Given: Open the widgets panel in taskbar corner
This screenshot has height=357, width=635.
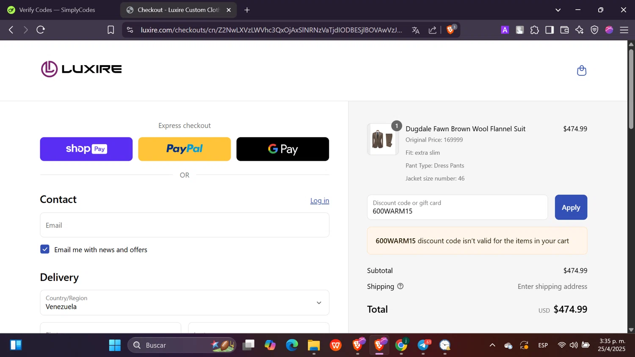Looking at the screenshot, I should click(16, 345).
